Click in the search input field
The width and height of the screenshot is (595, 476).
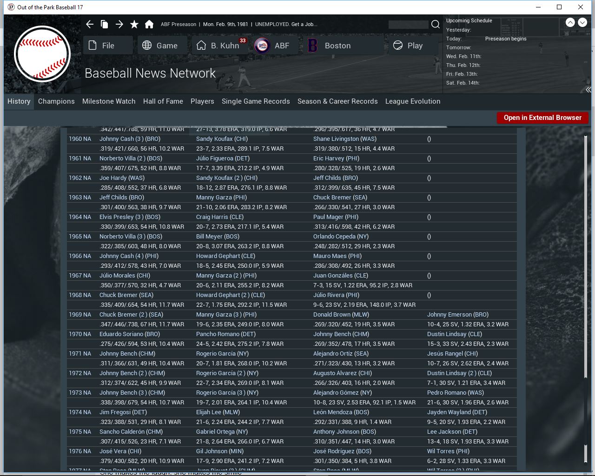[x=408, y=24]
